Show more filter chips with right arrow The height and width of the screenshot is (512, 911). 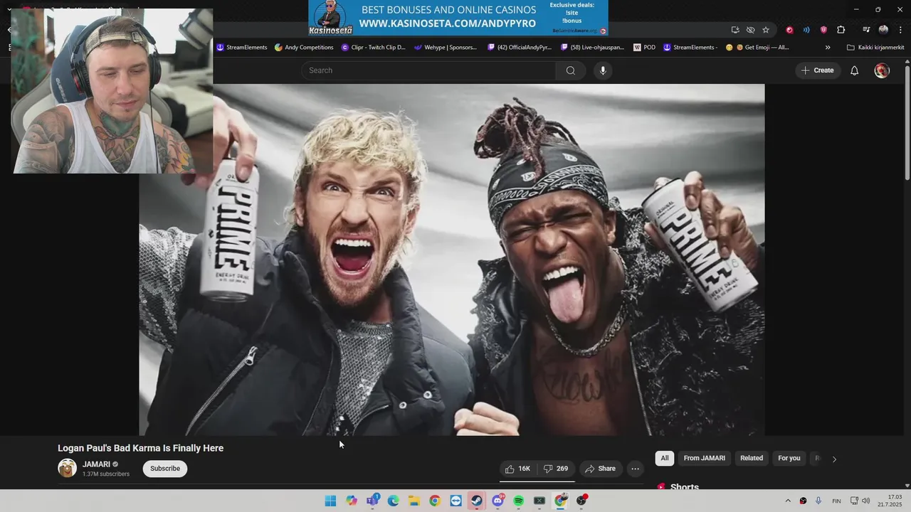pos(834,459)
